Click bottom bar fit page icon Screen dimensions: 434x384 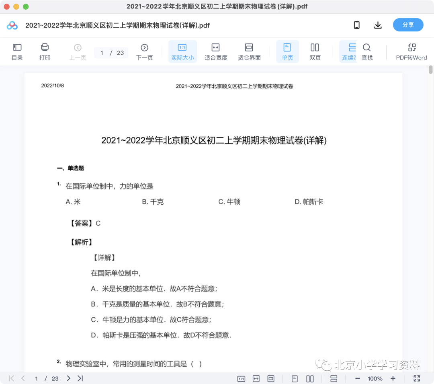(x=271, y=378)
